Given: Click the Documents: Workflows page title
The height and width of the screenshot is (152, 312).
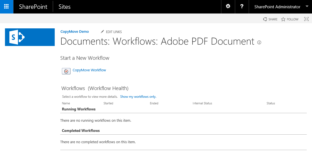Looking at the screenshot, I should coord(158,42).
